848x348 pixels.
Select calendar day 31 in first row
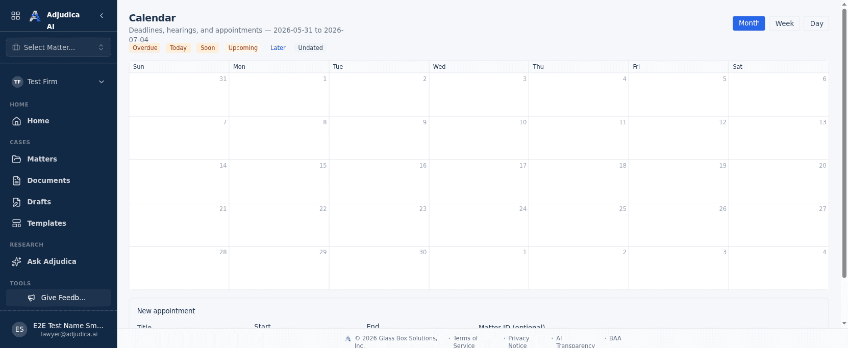coord(179,95)
